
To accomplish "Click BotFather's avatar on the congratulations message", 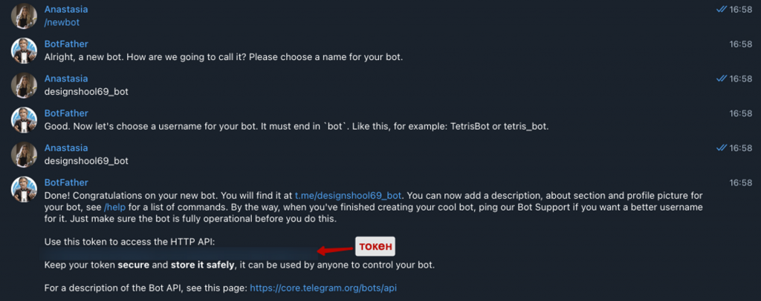I will [x=25, y=189].
